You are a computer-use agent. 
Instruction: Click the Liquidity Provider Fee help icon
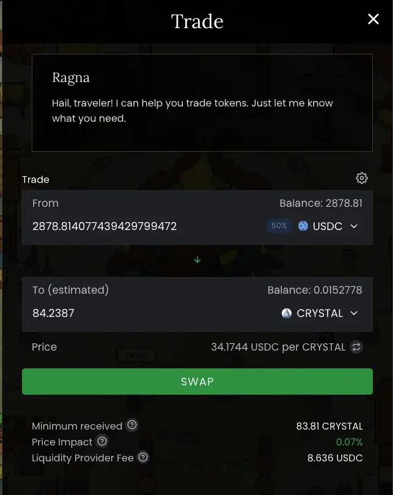(143, 457)
